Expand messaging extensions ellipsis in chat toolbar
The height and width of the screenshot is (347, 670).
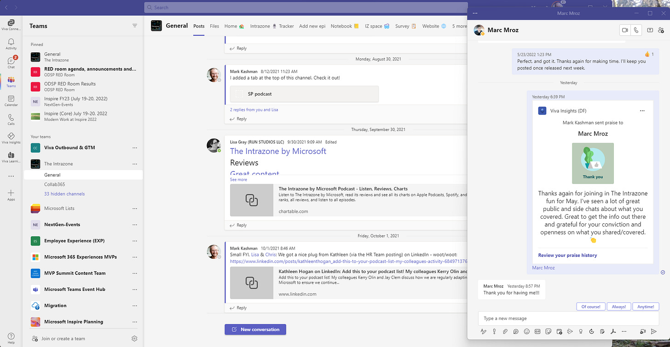pyautogui.click(x=624, y=331)
